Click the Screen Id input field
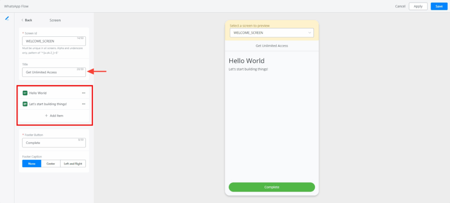Viewport: 450px width, 203px height. tap(54, 41)
